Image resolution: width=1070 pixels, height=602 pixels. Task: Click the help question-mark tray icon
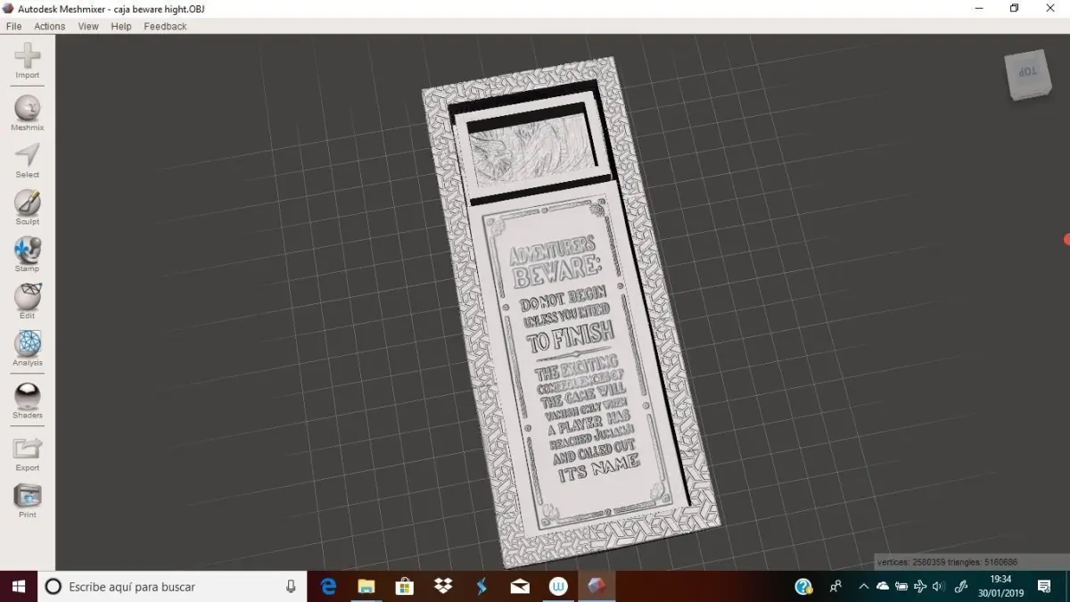(803, 586)
